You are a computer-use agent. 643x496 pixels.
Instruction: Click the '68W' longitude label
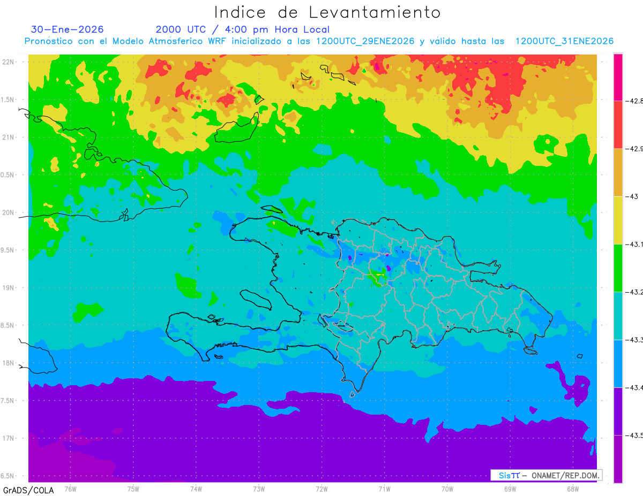click(x=573, y=489)
